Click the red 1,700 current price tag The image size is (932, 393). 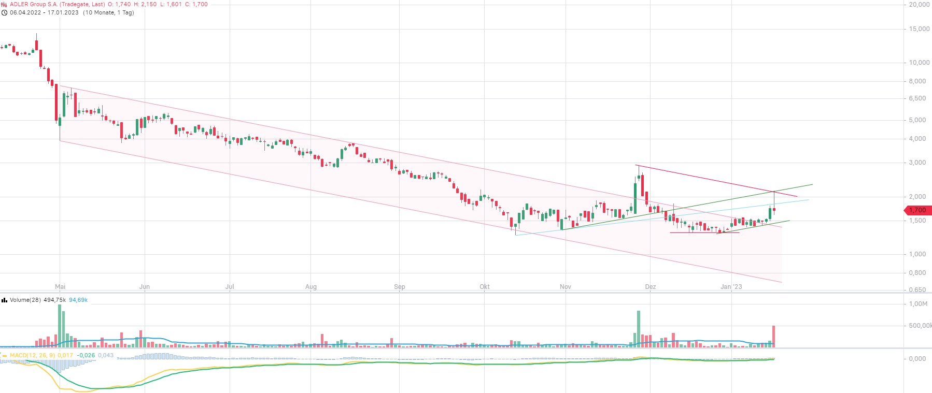pyautogui.click(x=917, y=210)
